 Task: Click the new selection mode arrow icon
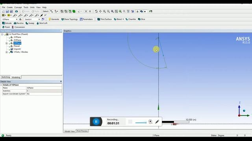[x=52, y=11]
